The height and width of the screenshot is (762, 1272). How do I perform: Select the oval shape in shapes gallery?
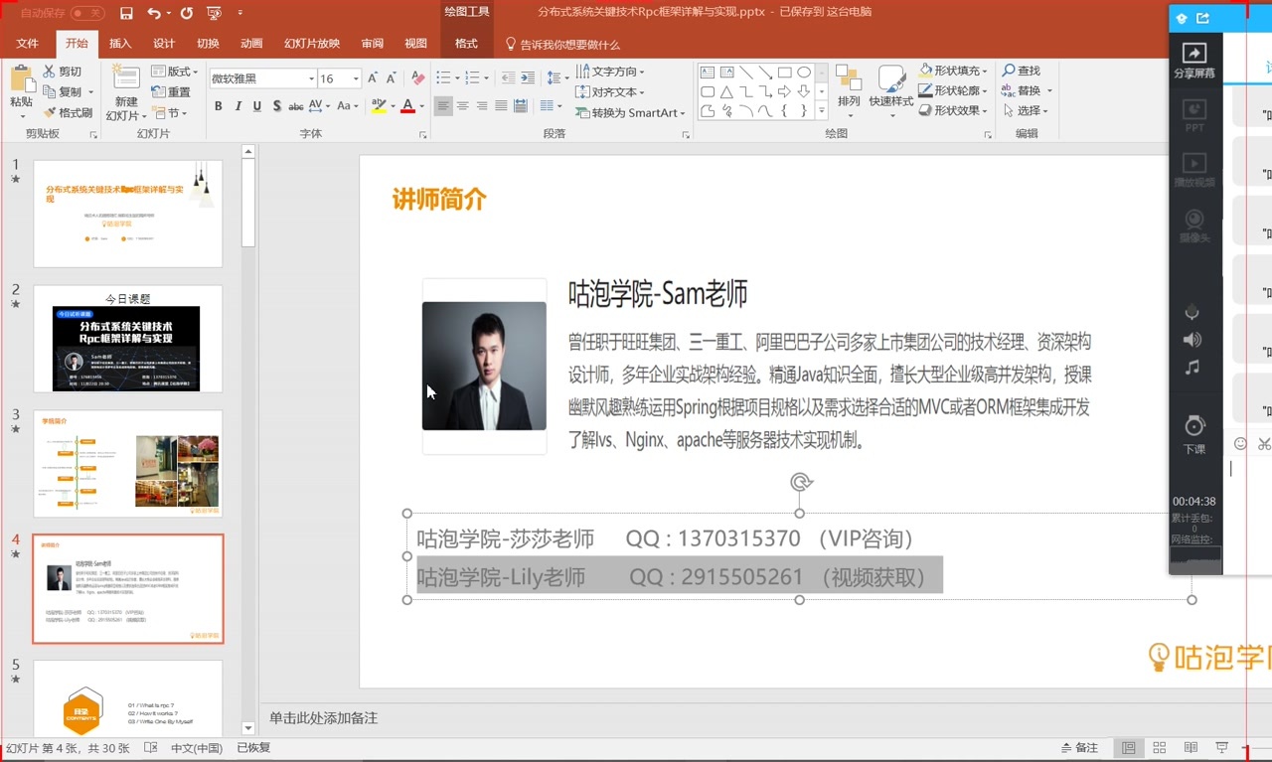803,73
